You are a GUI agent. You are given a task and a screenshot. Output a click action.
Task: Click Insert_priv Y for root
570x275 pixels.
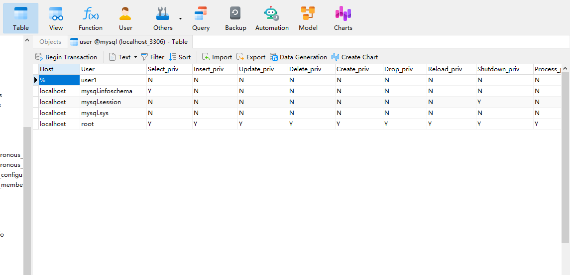pos(215,124)
